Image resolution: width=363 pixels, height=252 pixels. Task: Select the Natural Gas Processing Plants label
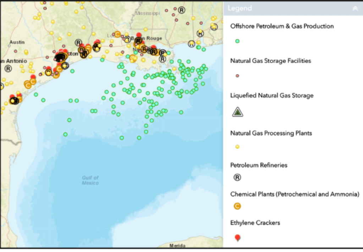271,133
